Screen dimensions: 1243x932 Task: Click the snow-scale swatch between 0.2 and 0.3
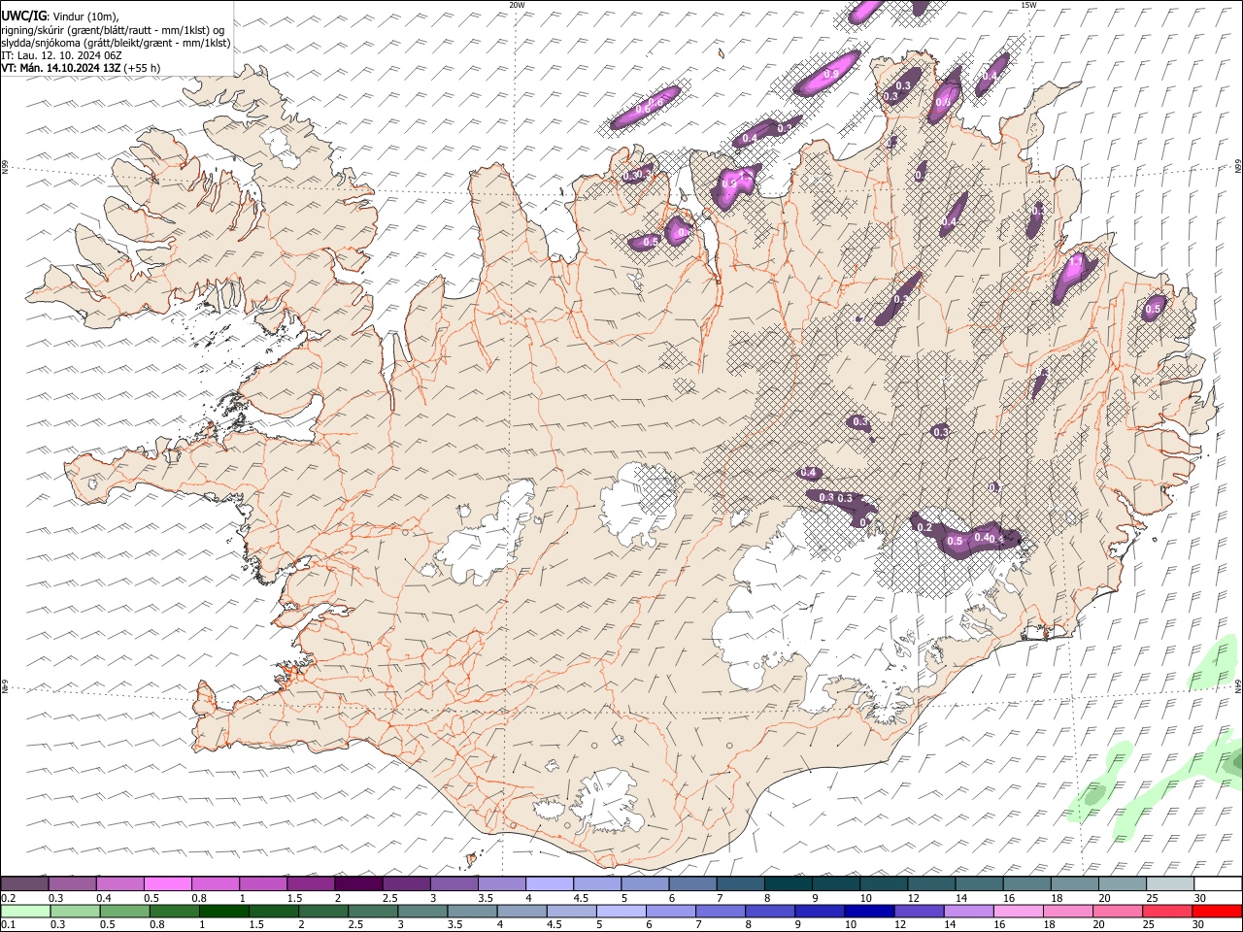(x=25, y=883)
